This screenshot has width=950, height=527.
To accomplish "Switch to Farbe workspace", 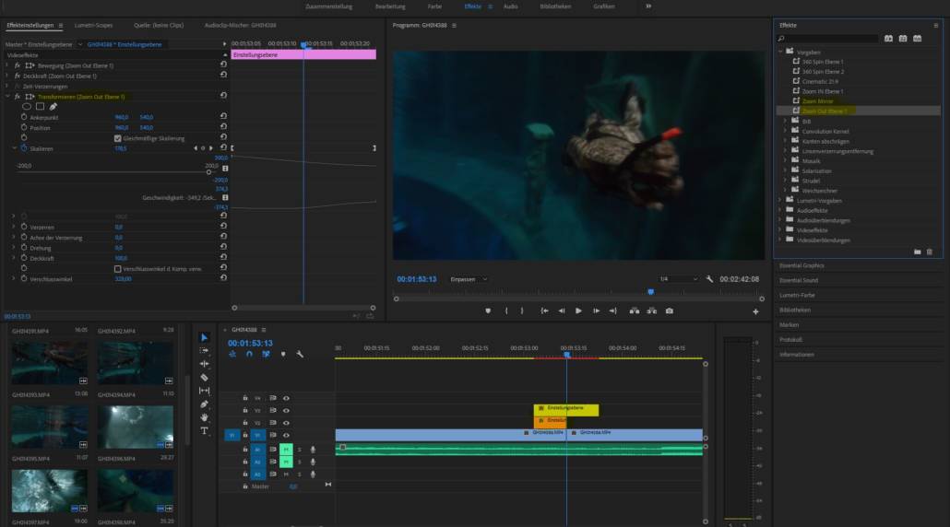I will coord(434,6).
